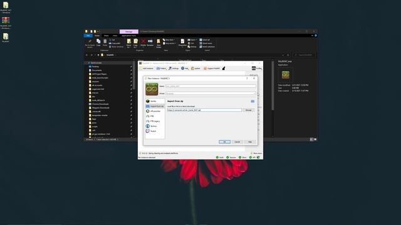Confirm the New Instance dialog with OK
401x225 pixels.
click(224, 142)
